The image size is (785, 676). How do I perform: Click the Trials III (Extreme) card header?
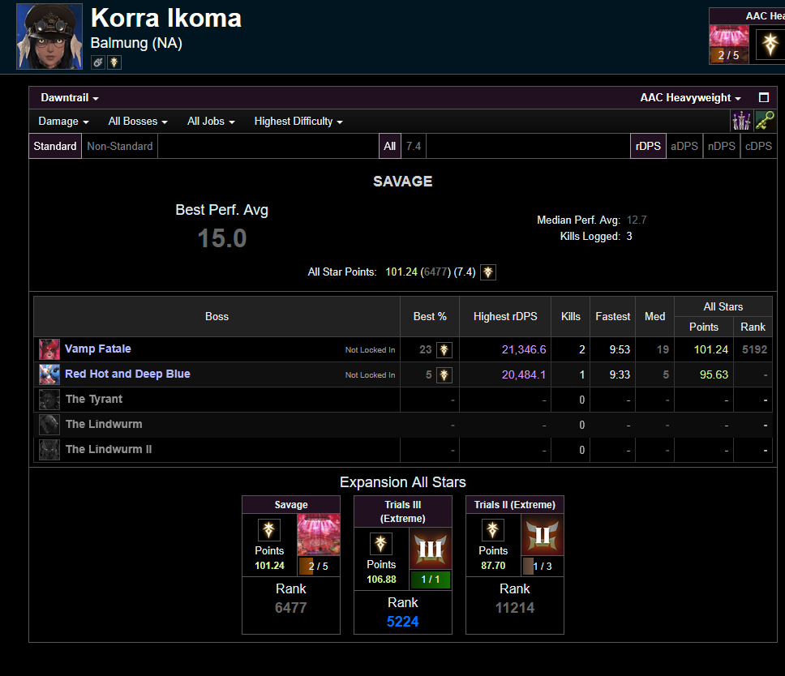(403, 511)
